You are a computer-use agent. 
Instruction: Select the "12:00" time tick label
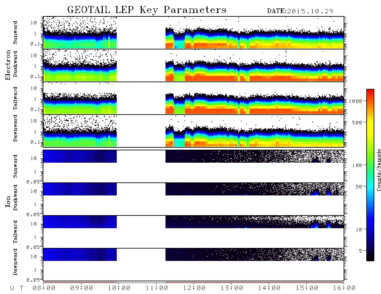194,288
